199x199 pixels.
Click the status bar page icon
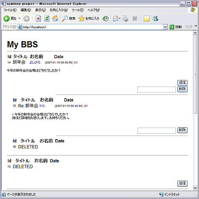tap(4, 194)
